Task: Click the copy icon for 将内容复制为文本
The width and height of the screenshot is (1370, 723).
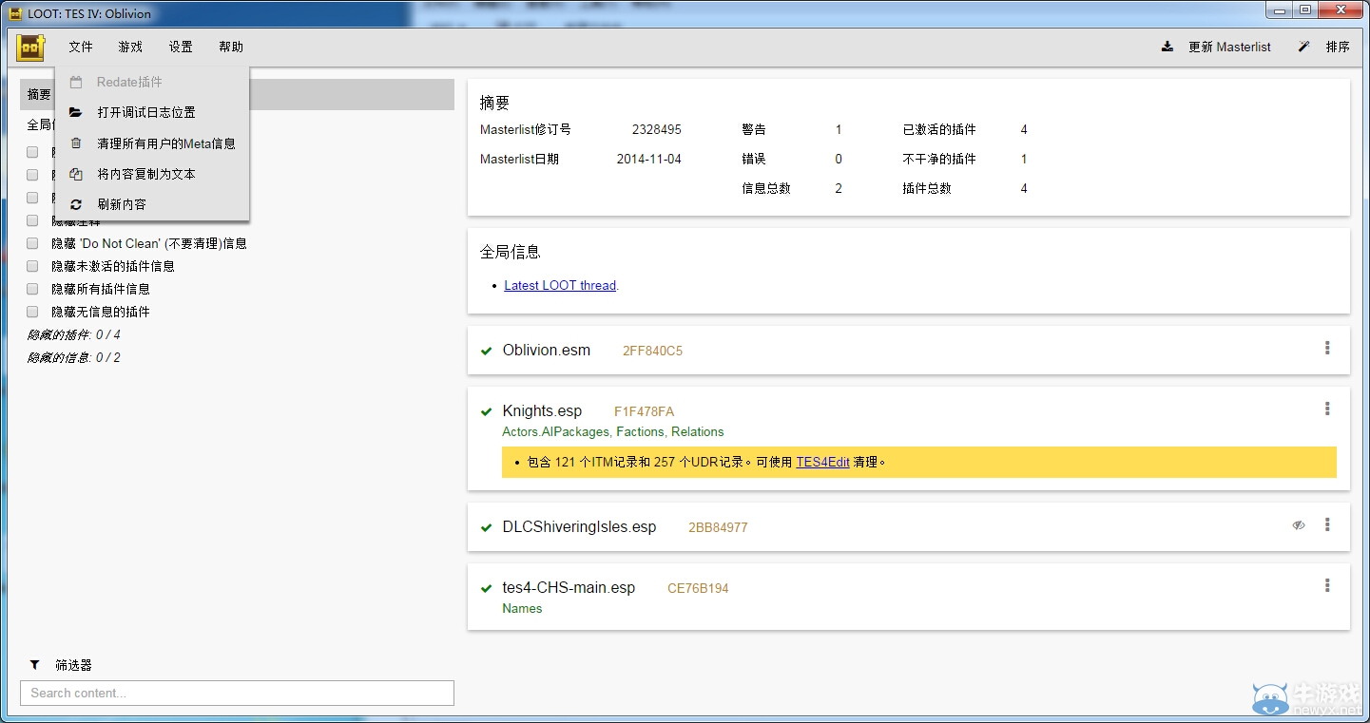Action: tap(76, 174)
